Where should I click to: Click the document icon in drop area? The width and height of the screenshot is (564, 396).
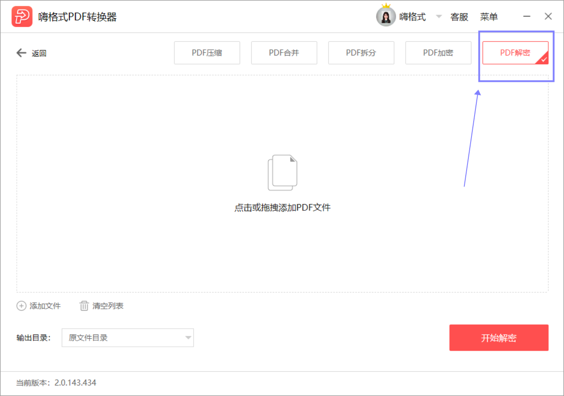[282, 172]
